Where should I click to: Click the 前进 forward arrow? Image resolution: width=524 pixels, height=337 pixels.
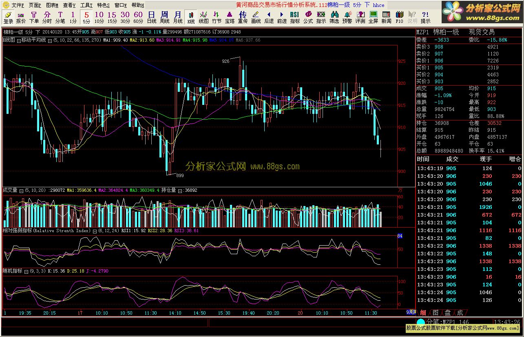(x=282, y=17)
